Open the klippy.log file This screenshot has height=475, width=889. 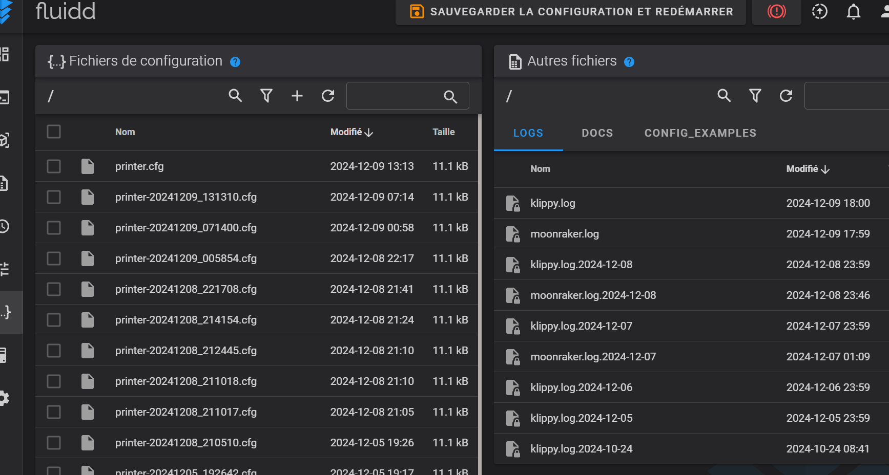[x=553, y=203]
